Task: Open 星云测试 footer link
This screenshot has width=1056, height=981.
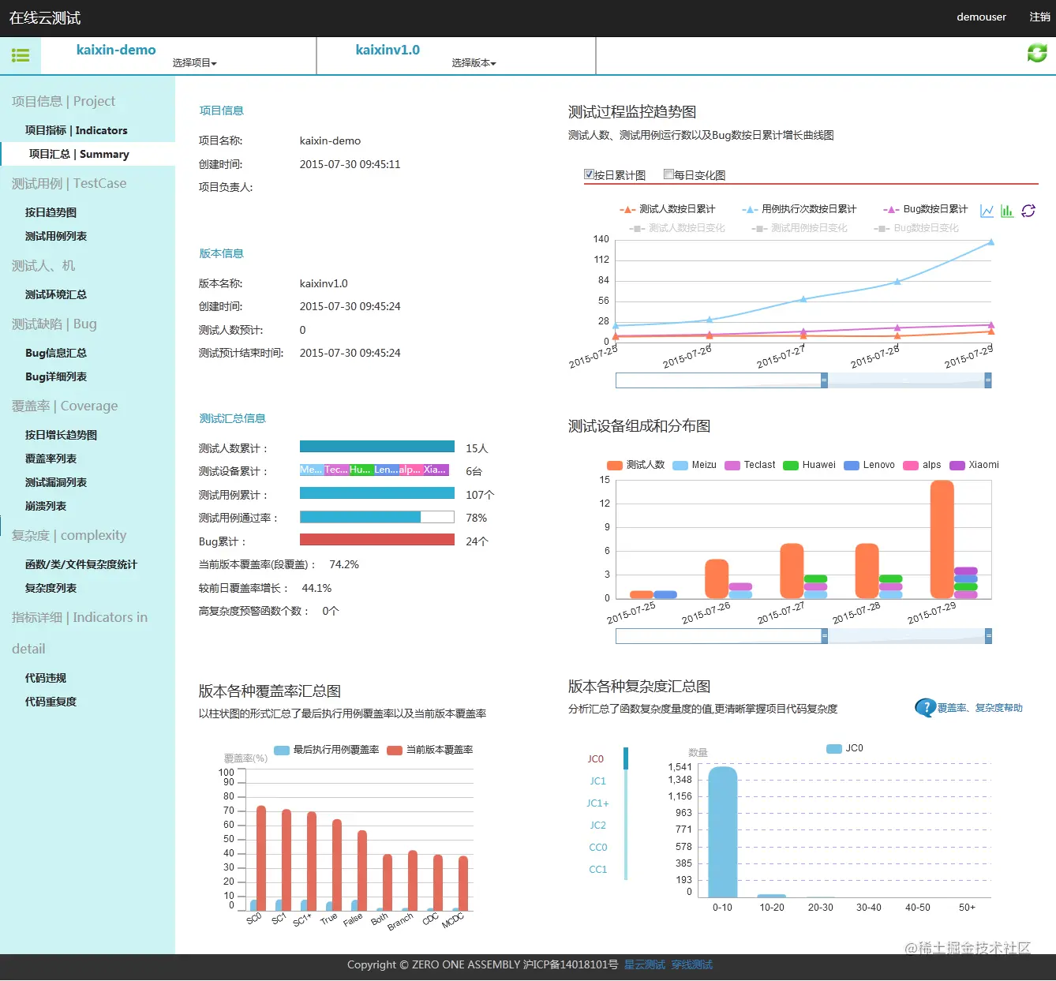Action: coord(645,964)
